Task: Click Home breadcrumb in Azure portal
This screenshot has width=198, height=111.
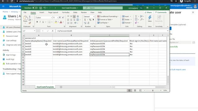Action: pos(5,12)
